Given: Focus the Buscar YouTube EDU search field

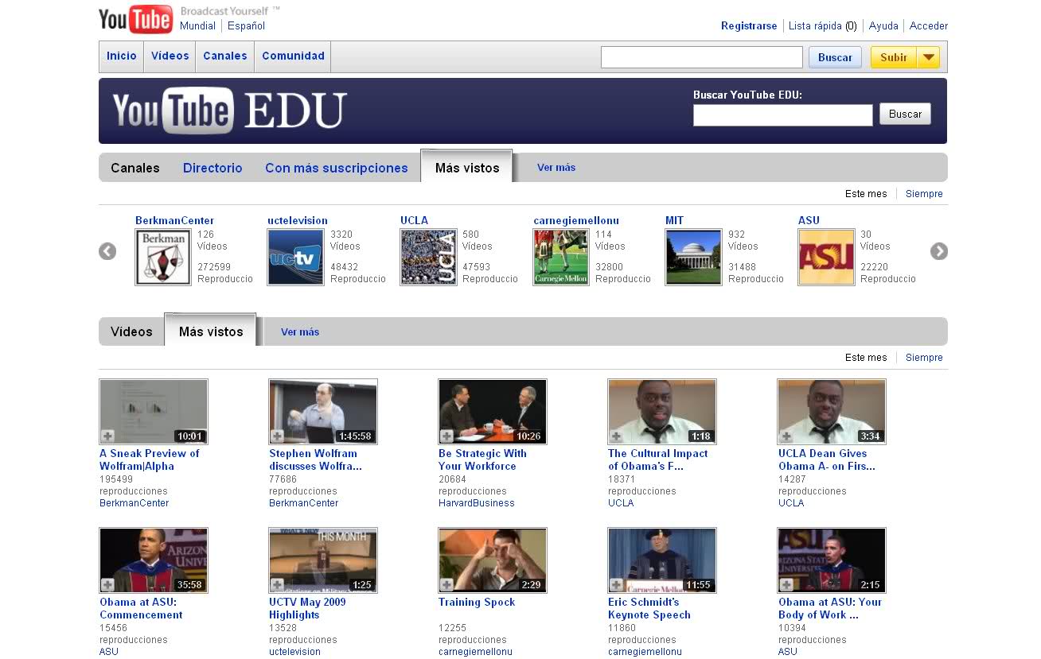Looking at the screenshot, I should pos(783,115).
